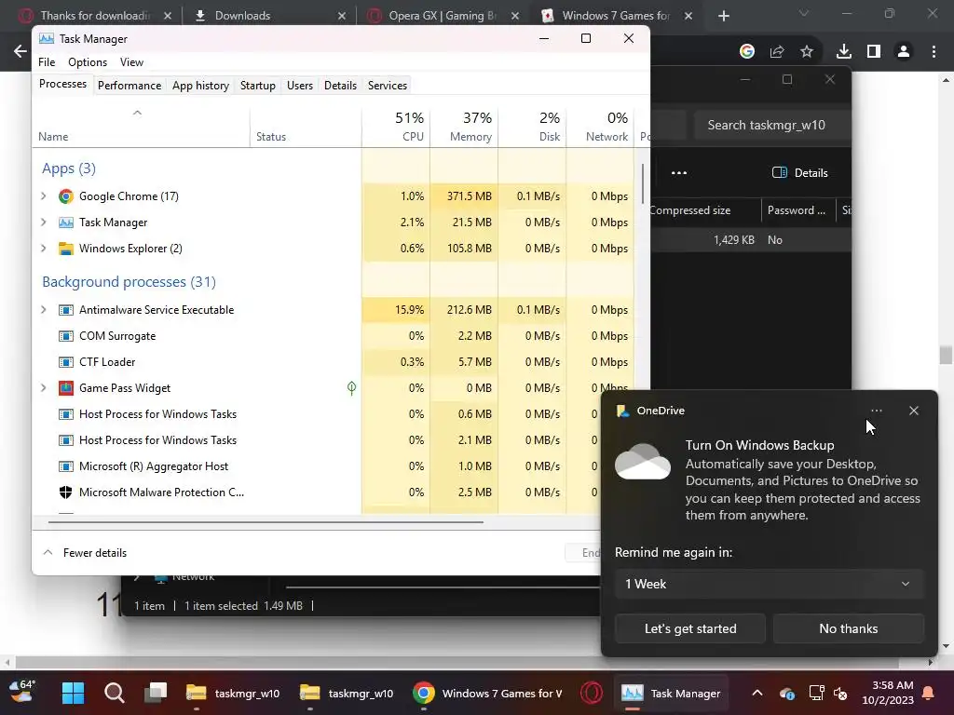954x715 pixels.
Task: Open taskbar Search
Action: click(x=115, y=693)
